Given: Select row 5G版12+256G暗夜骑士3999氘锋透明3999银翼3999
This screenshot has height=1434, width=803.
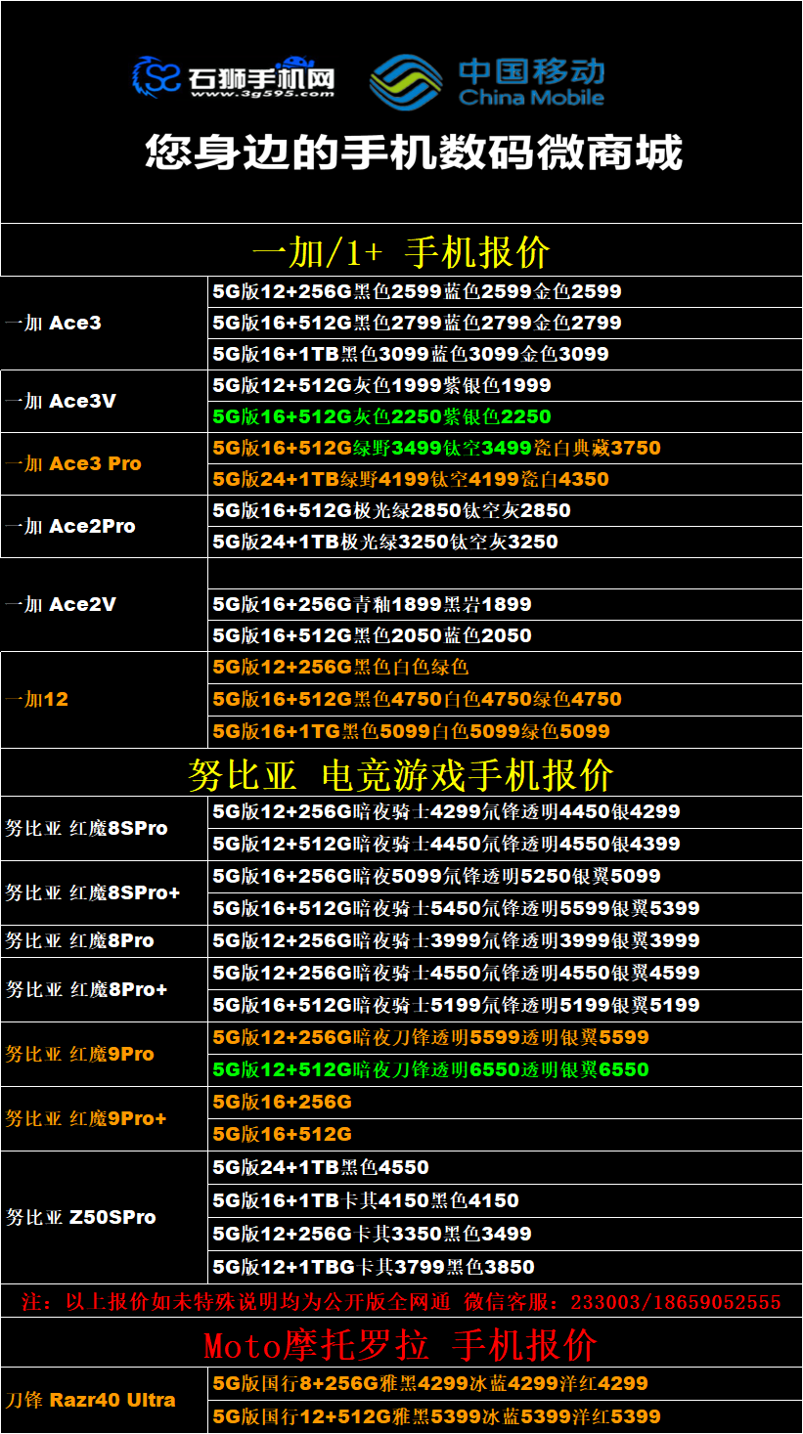Looking at the screenshot, I should (x=505, y=940).
